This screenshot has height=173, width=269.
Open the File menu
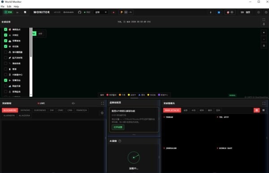tap(3, 7)
